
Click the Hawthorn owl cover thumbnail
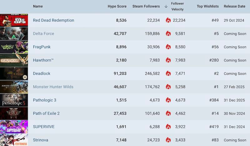(14, 60)
